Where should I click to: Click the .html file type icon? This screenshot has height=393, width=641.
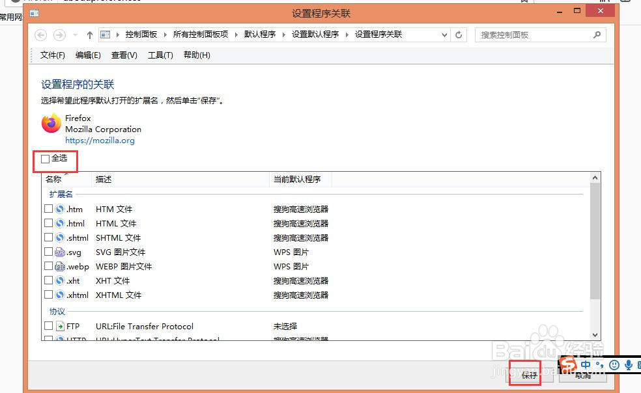60,223
